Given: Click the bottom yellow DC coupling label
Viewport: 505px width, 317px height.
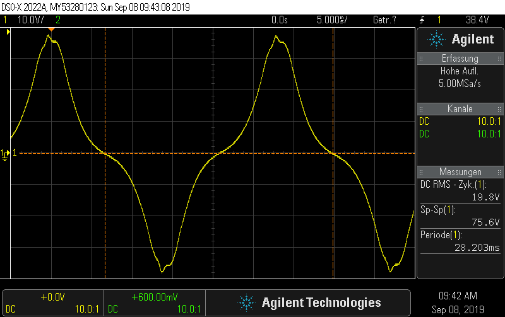Looking at the screenshot, I should point(11,309).
